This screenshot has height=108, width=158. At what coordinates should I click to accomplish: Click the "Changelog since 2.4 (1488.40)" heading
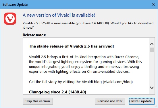(57, 92)
